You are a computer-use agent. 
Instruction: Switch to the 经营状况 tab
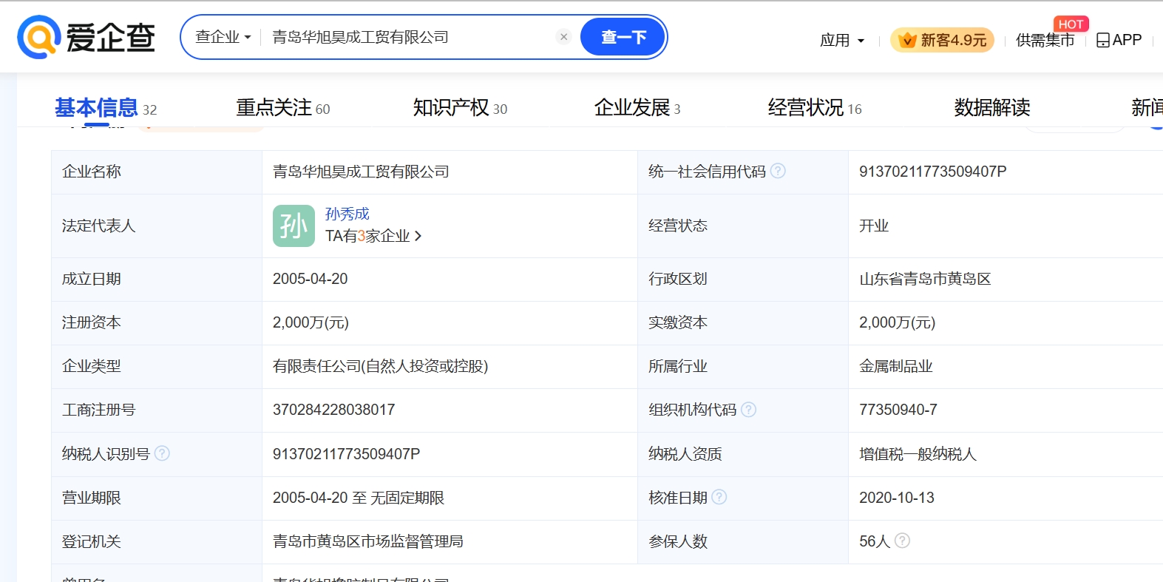[815, 108]
